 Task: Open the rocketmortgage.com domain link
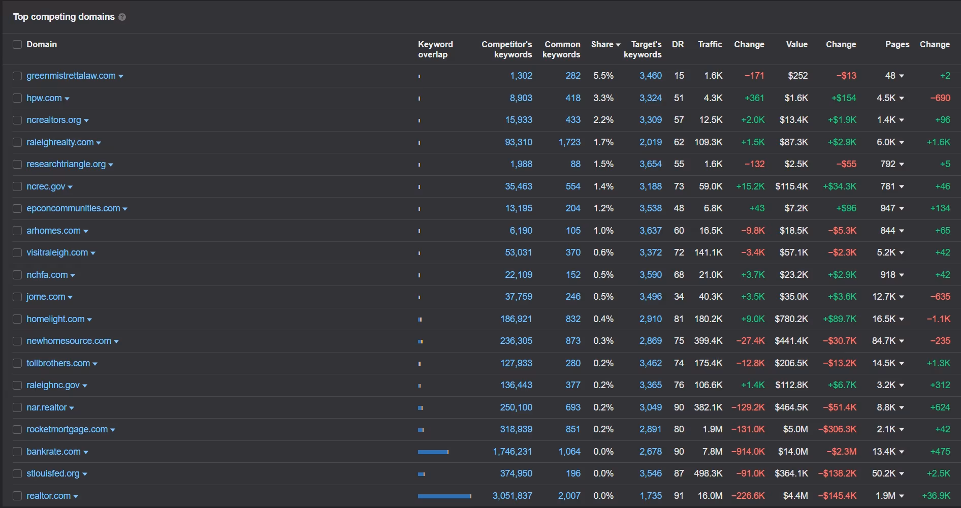click(x=67, y=429)
